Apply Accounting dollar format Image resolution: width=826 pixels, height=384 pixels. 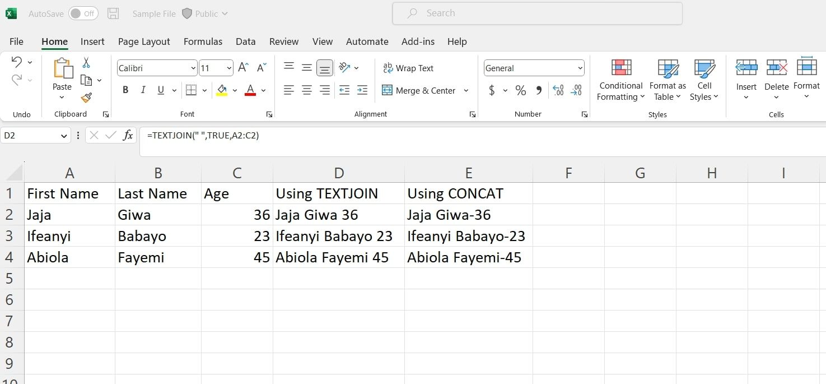click(492, 90)
